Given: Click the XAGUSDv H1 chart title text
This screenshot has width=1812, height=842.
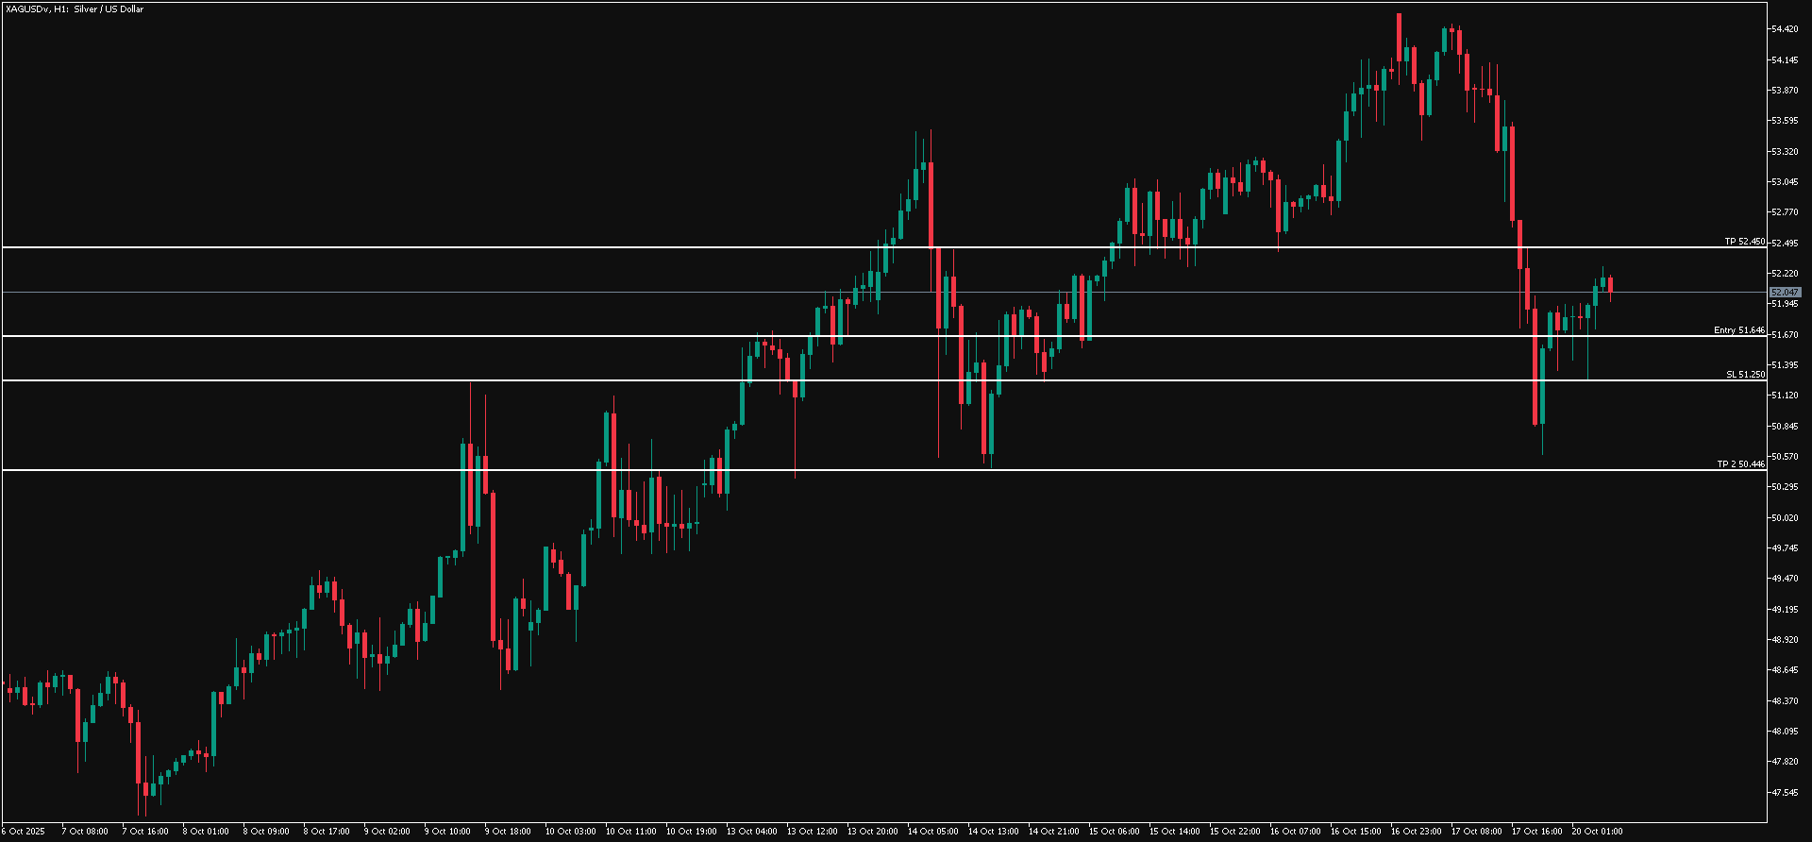Looking at the screenshot, I should pos(75,9).
